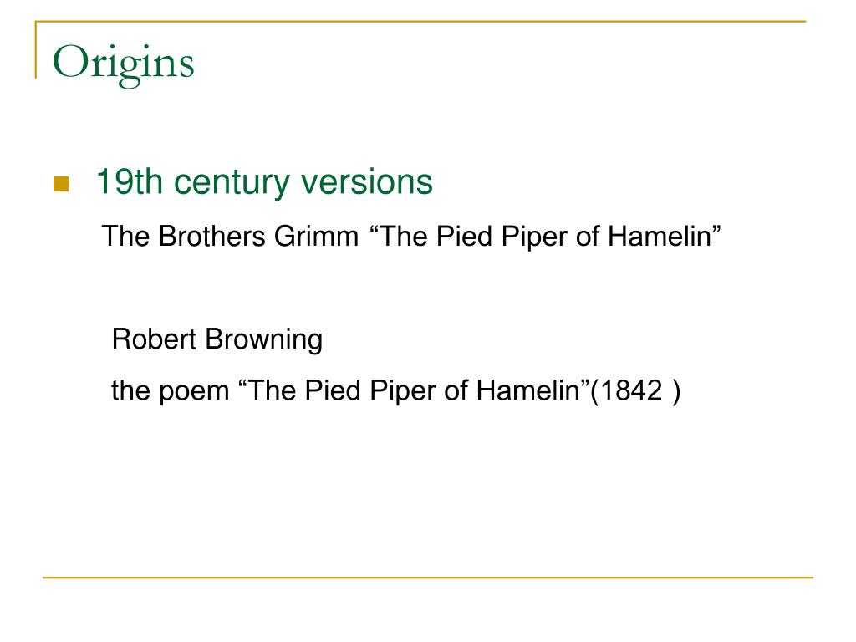The height and width of the screenshot is (642, 856).
Task: Select the name "Robert Browning"
Action: tap(217, 339)
